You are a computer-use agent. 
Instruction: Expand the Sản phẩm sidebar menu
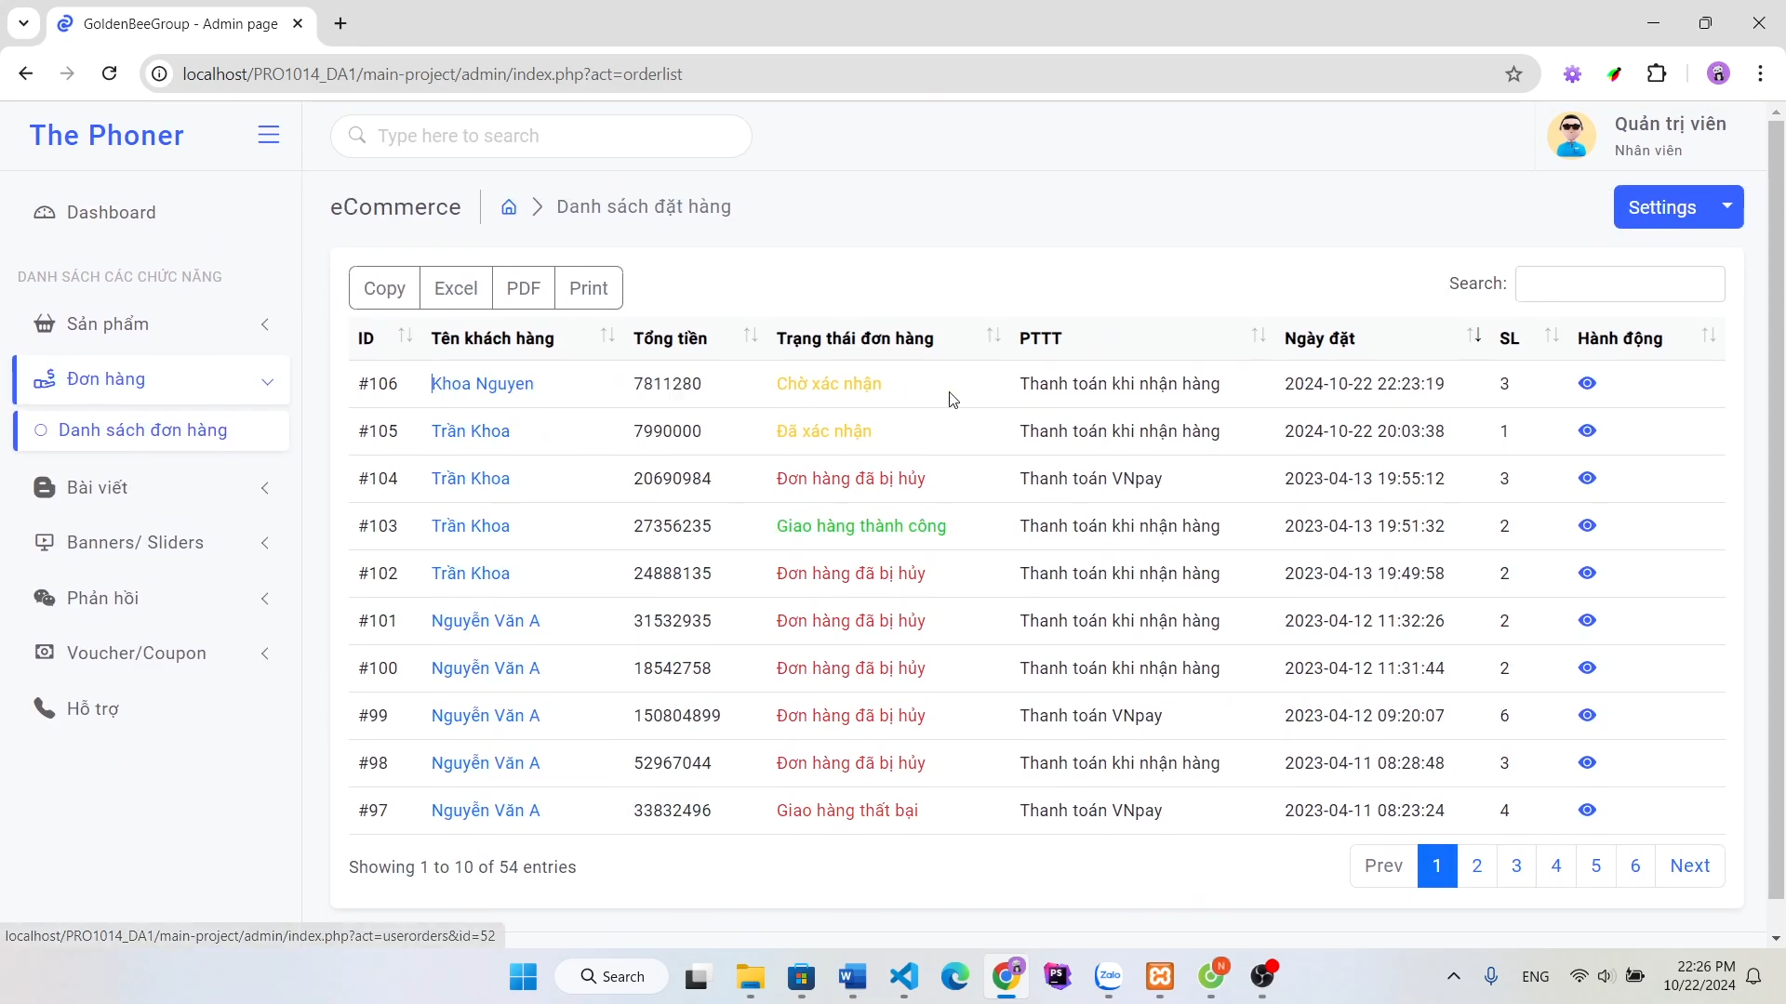(153, 324)
